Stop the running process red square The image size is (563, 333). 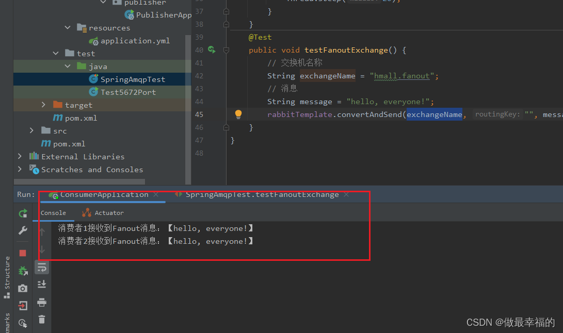[23, 253]
